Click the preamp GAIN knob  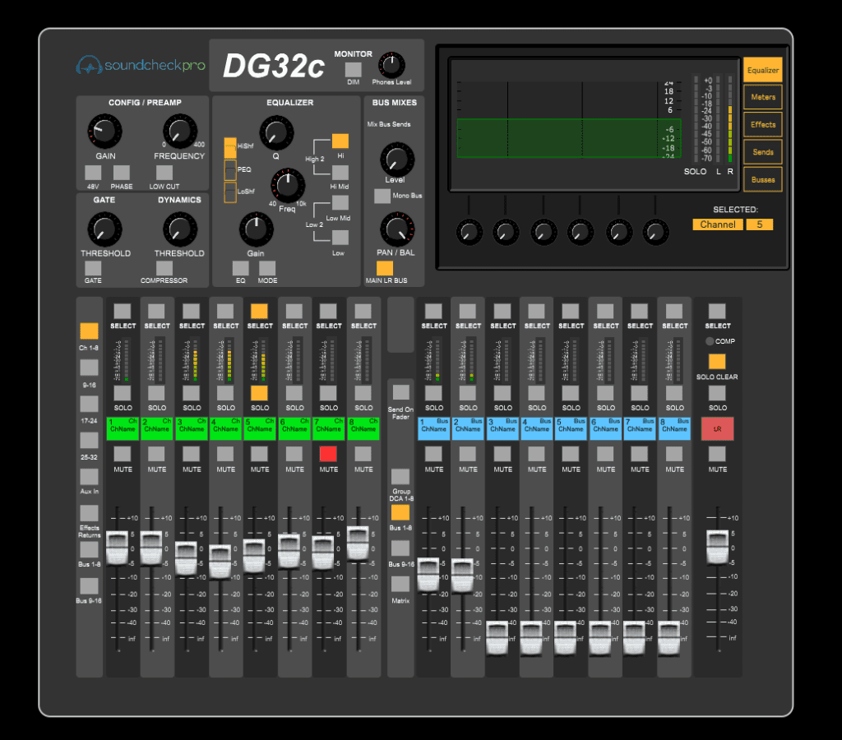(x=104, y=131)
